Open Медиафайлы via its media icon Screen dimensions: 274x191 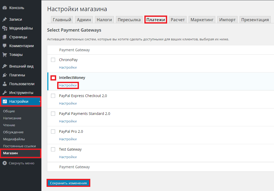(5, 28)
